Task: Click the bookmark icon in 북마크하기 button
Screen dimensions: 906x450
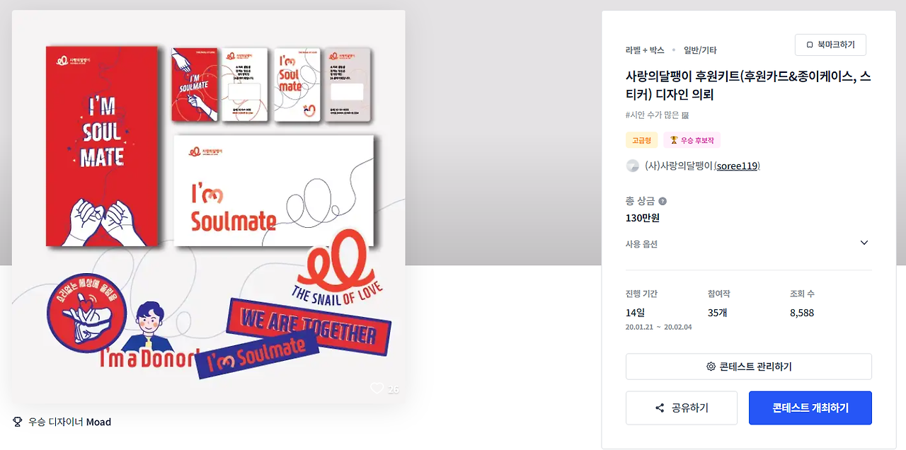Action: tap(810, 45)
